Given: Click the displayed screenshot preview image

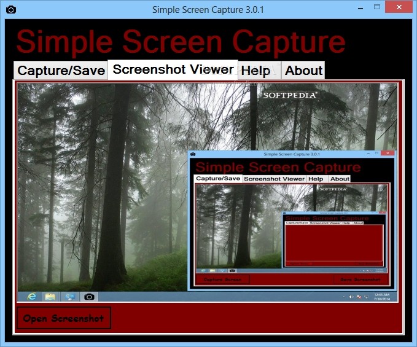Looking at the screenshot, I should [208, 192].
